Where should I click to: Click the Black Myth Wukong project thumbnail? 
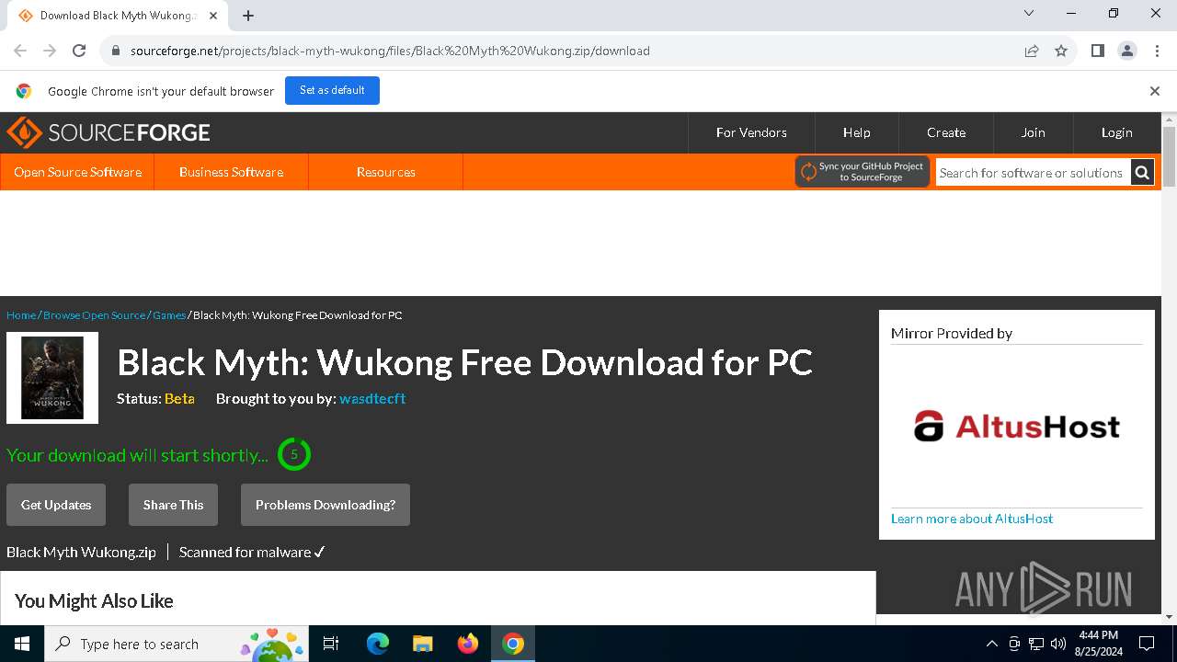pos(52,378)
